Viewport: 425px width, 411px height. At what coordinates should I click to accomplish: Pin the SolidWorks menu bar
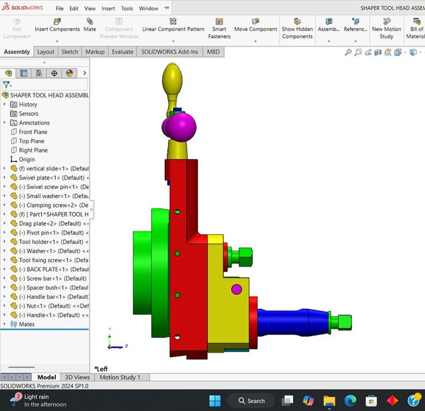click(166, 8)
